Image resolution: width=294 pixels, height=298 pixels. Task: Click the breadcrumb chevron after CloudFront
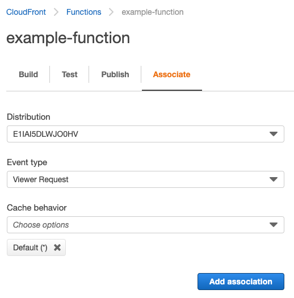(56, 12)
